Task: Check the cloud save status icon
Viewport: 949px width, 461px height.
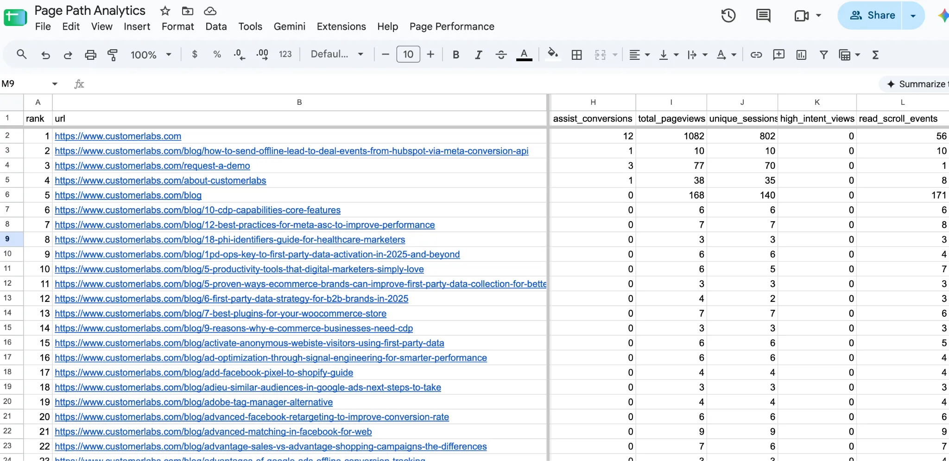Action: tap(210, 11)
